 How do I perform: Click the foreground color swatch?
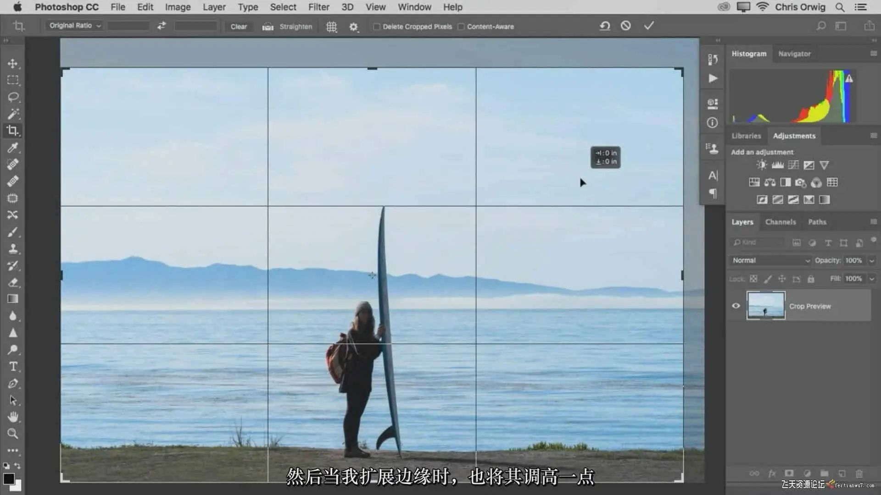(8, 478)
